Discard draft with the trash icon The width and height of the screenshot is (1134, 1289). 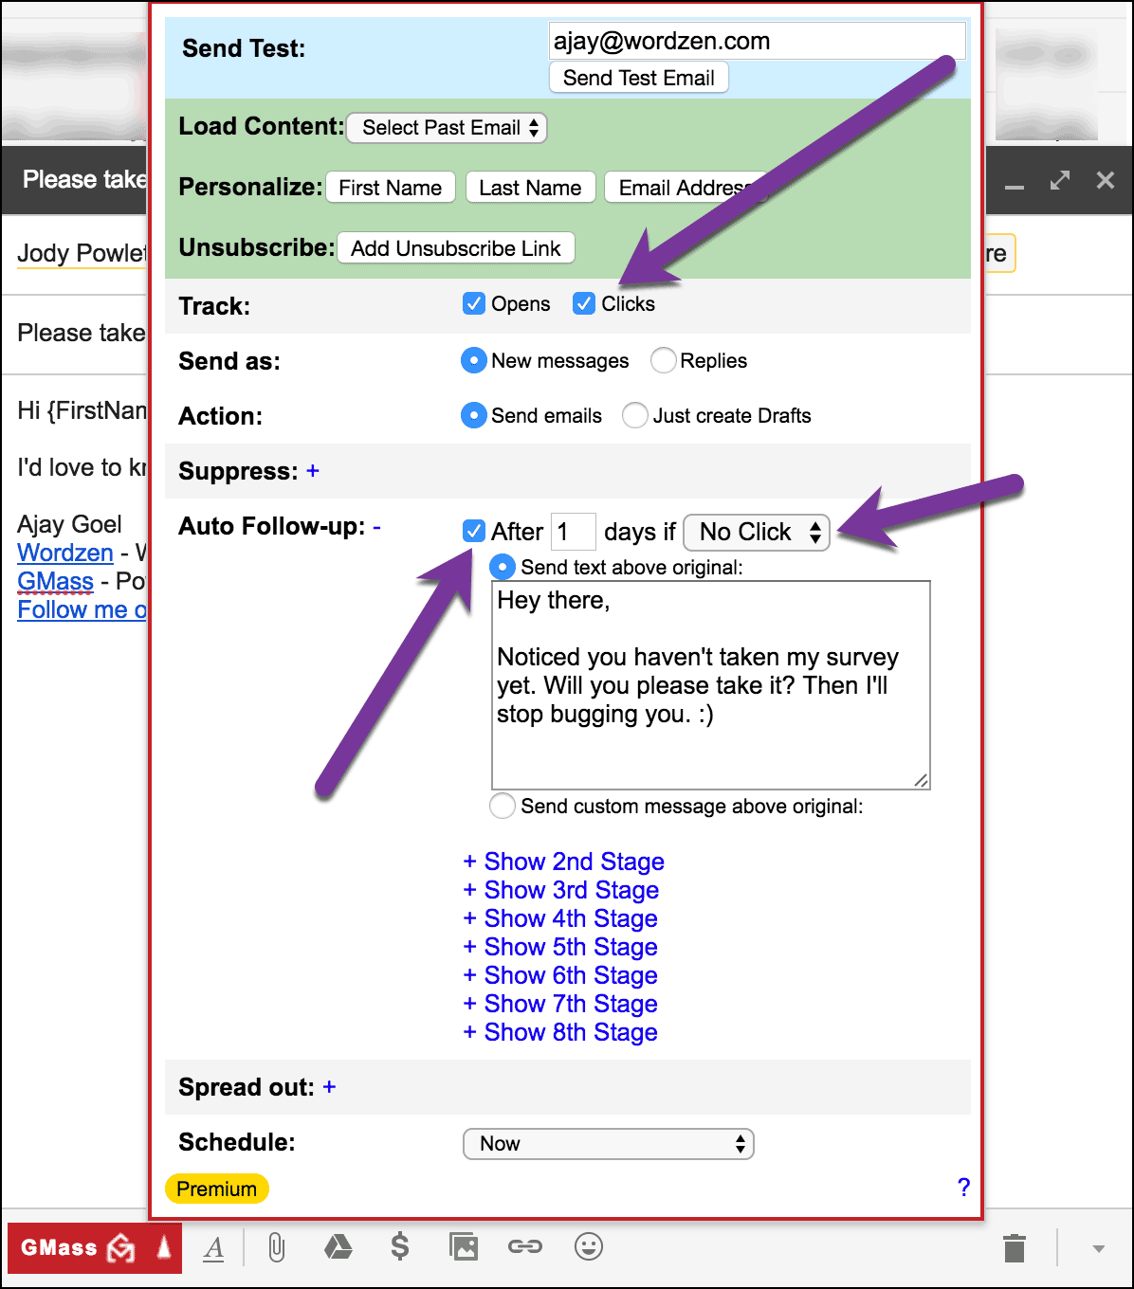point(1015,1248)
